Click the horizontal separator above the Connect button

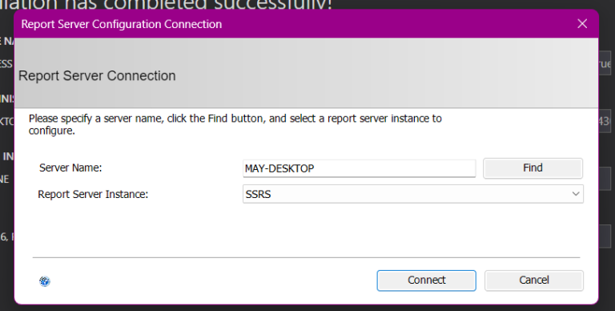point(306,257)
